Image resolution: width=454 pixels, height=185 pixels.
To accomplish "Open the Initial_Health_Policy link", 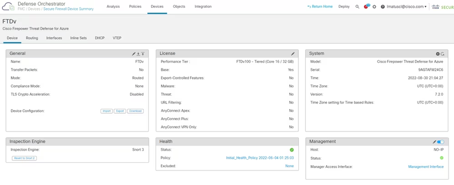I will tap(260, 158).
